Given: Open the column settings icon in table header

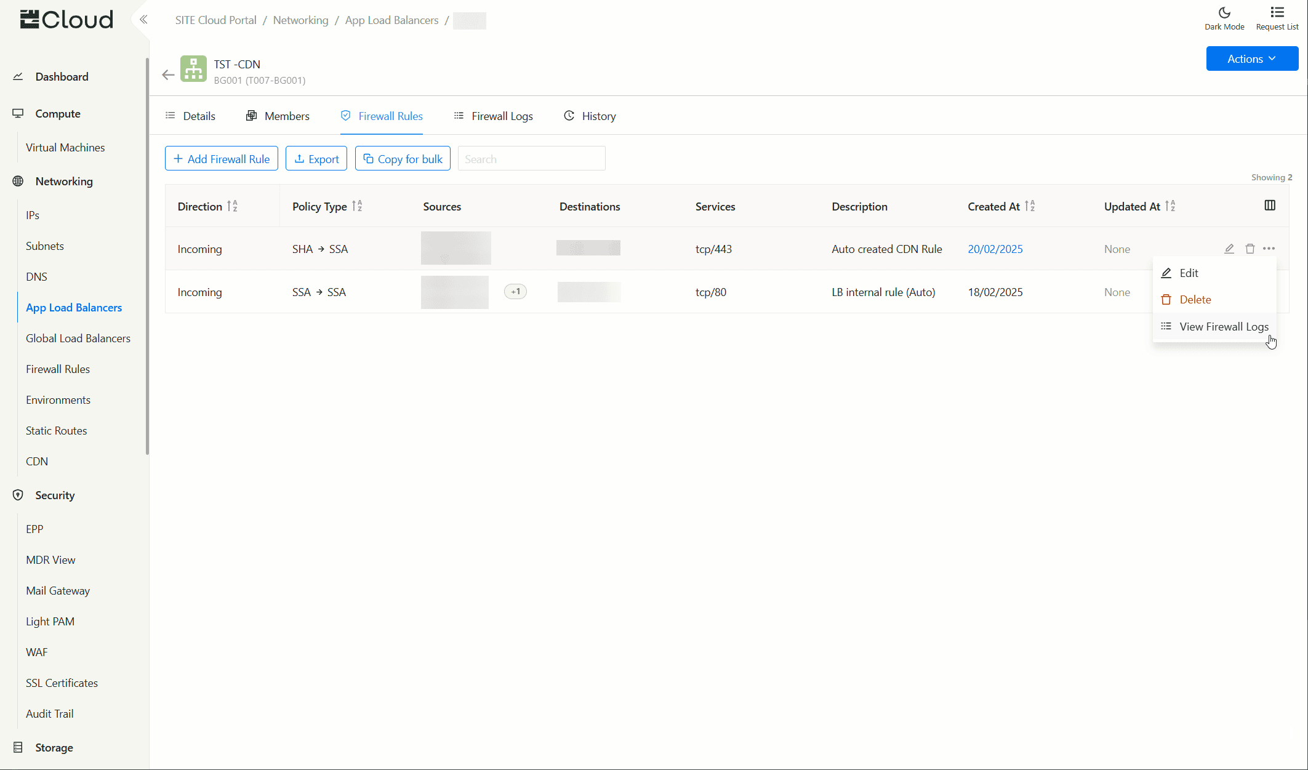Looking at the screenshot, I should coord(1270,206).
